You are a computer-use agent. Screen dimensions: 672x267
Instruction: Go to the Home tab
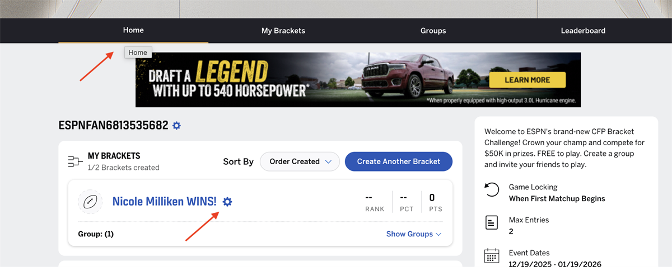point(133,30)
